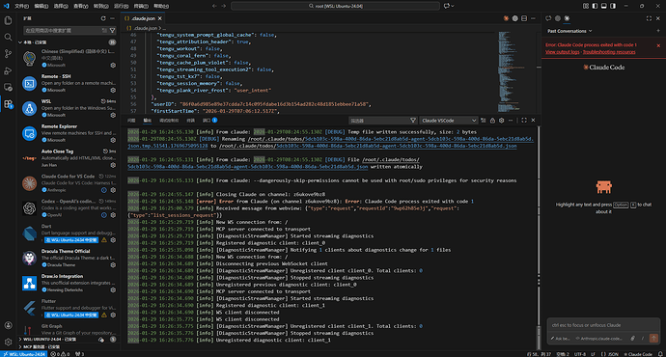Dismiss the Claude Code error banner

tap(658, 45)
